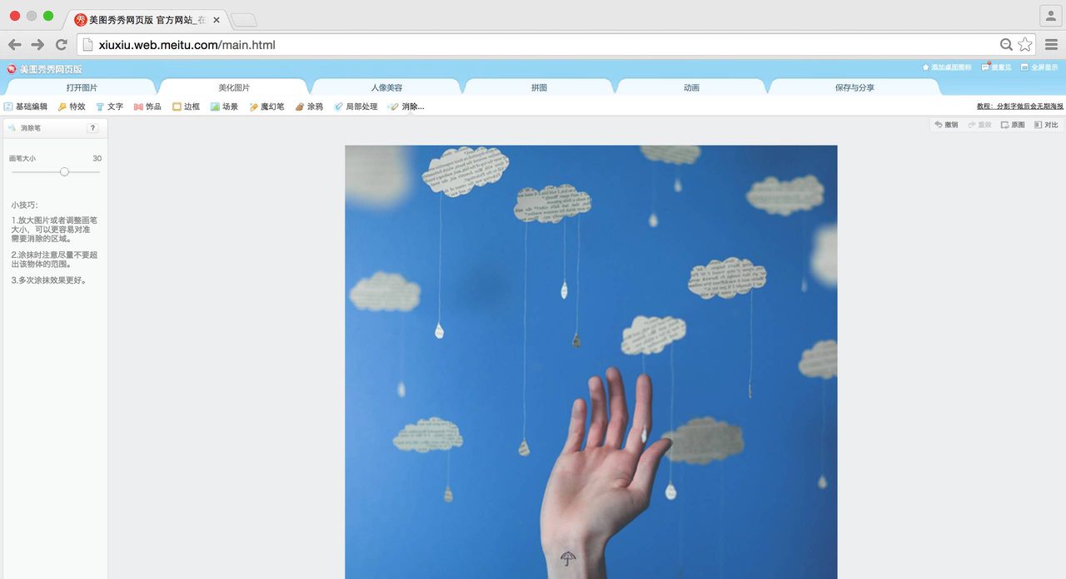
Task: Switch to the 美化图片 tab
Action: point(234,87)
